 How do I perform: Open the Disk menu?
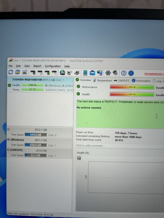coord(18,66)
